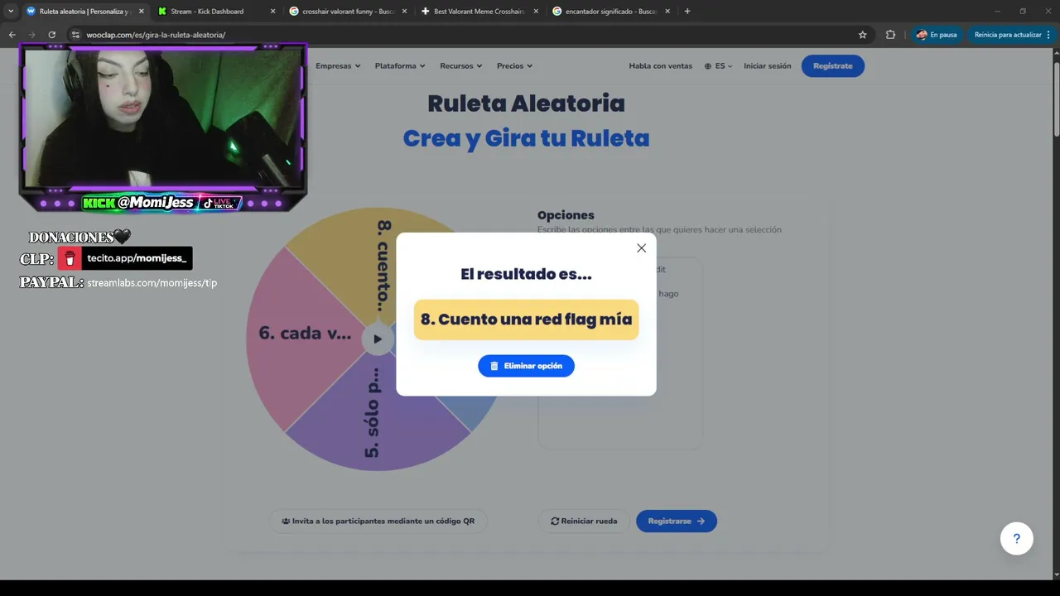Open a new browser tab with plus
This screenshot has height=596, width=1060.
(x=687, y=12)
